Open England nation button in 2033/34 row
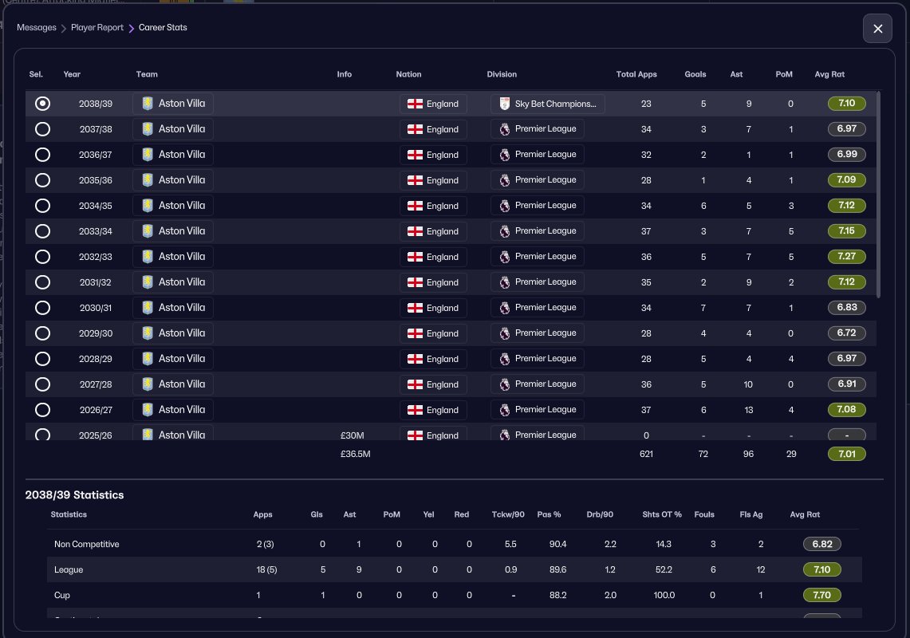The width and height of the screenshot is (910, 638). 433,231
